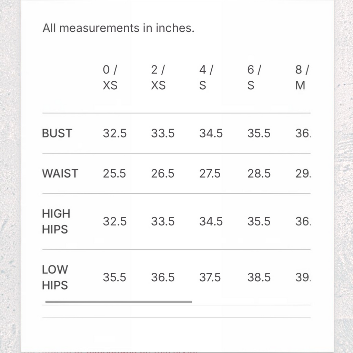Click the BUST row label

tap(57, 133)
